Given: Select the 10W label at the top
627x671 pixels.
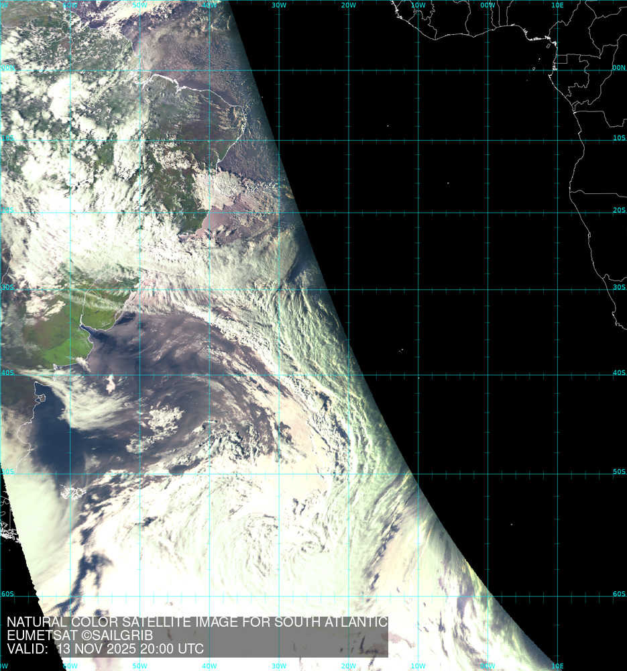Looking at the screenshot, I should coord(418,5).
